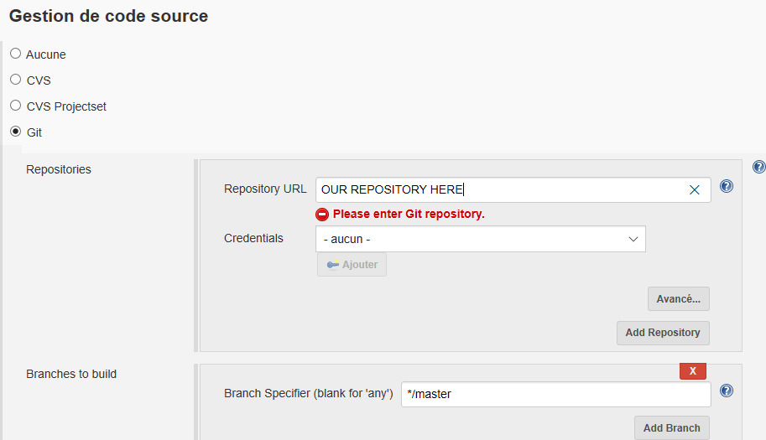
Task: Open the Credentials dropdown showing aucun
Action: pyautogui.click(x=481, y=239)
